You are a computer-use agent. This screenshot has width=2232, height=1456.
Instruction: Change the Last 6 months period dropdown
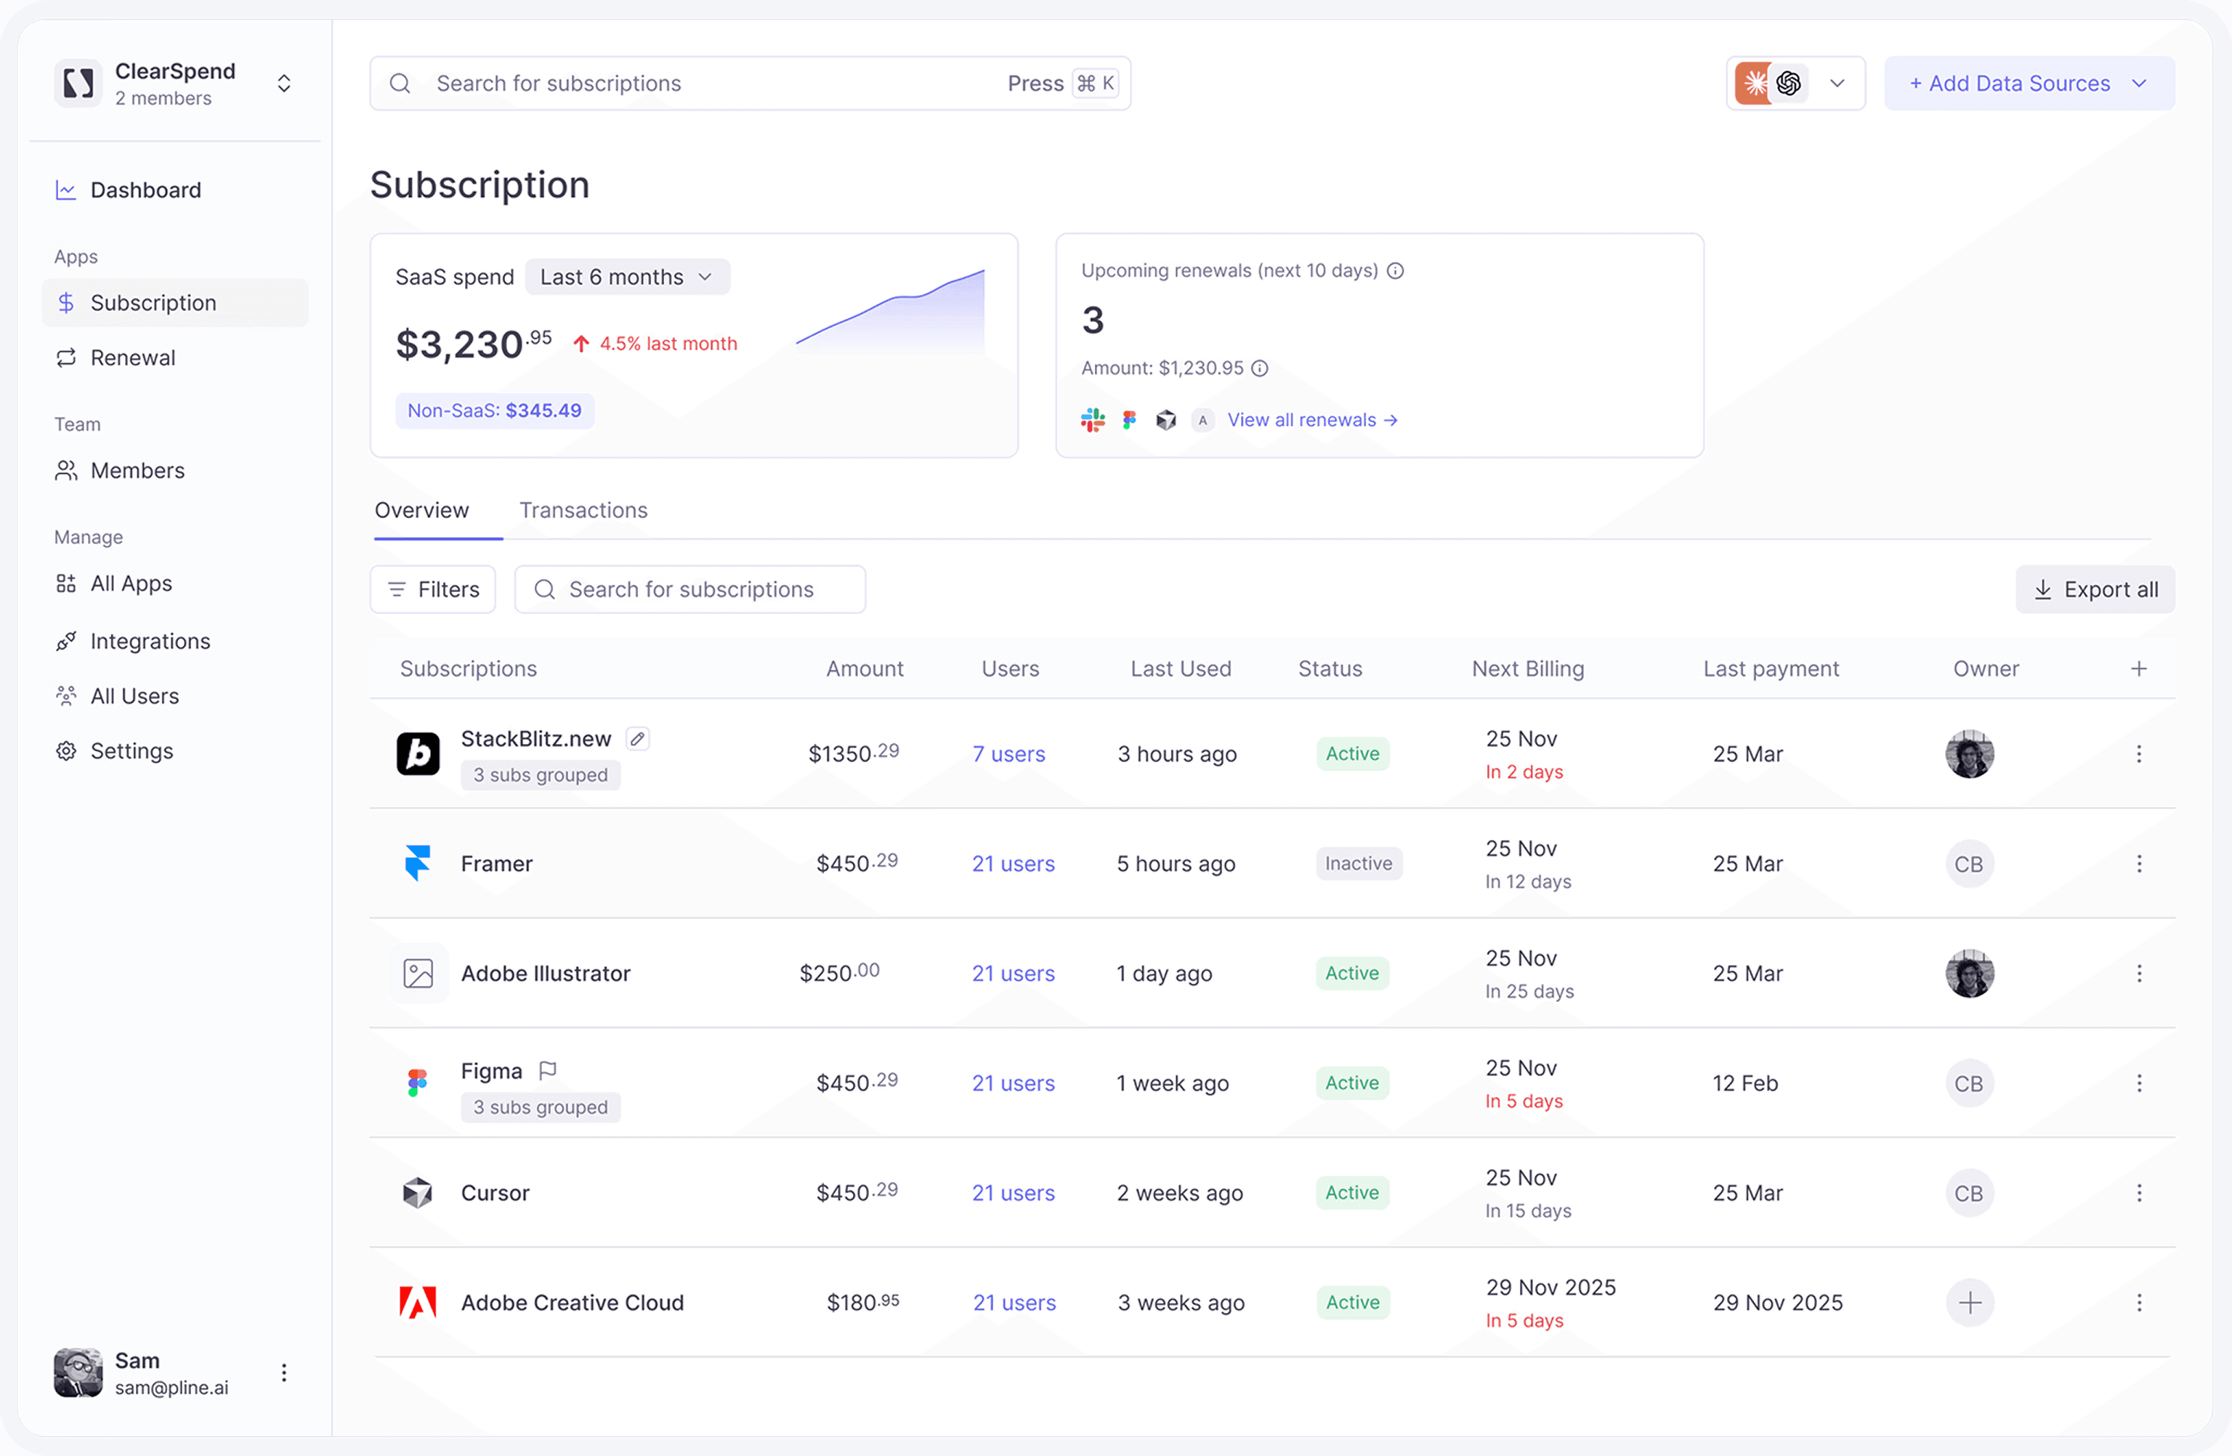click(628, 278)
